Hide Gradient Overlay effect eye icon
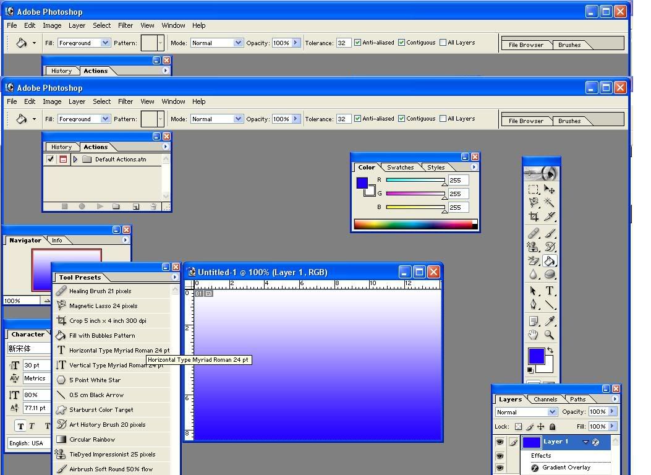The width and height of the screenshot is (651, 475). (500, 468)
